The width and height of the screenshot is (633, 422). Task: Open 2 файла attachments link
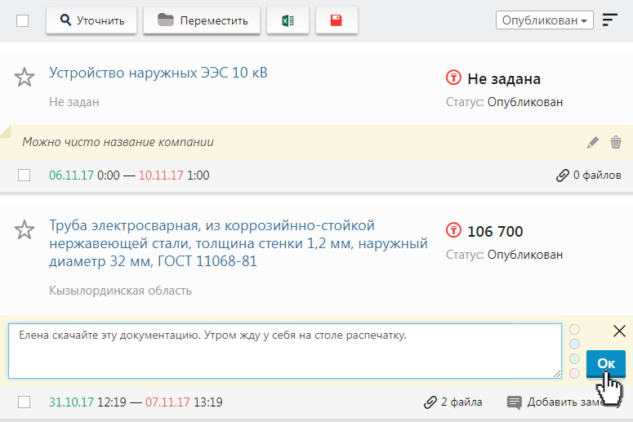(453, 402)
